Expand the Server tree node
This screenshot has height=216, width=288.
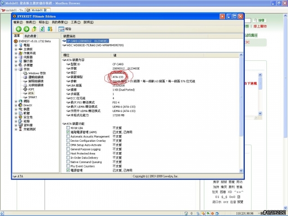(x=16, y=57)
